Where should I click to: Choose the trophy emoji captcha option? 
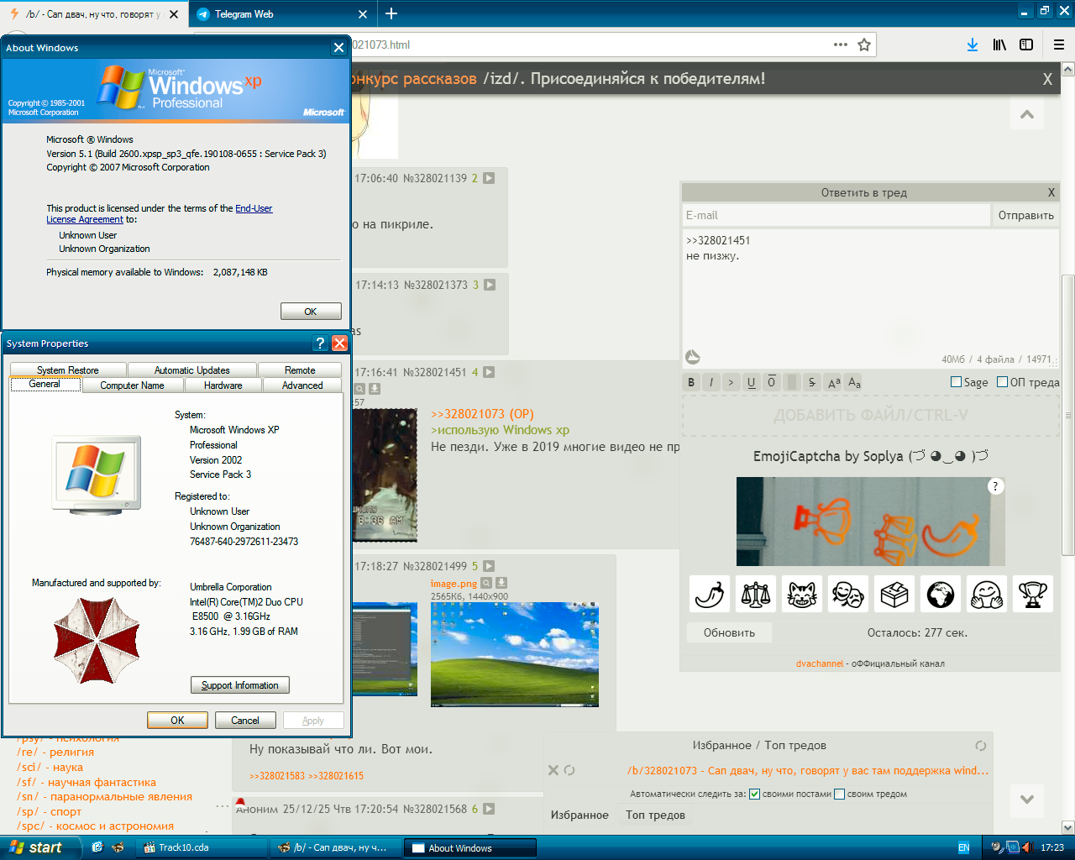click(1033, 595)
